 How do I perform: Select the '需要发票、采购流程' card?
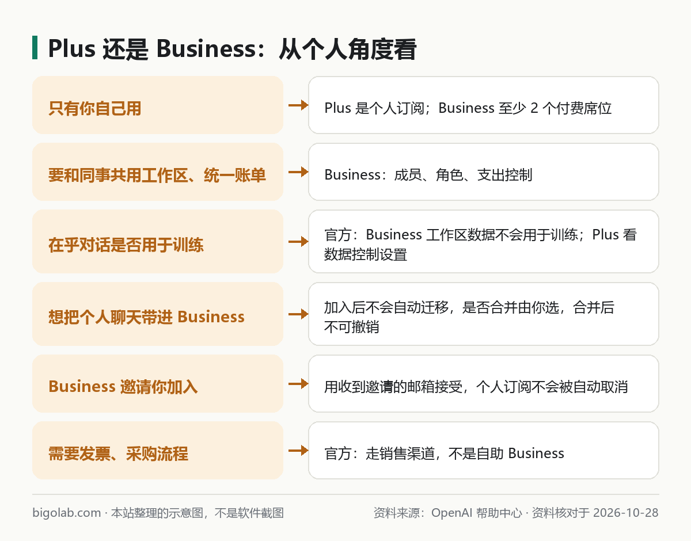(x=158, y=451)
